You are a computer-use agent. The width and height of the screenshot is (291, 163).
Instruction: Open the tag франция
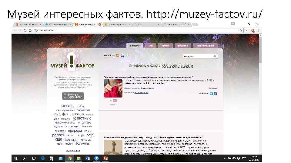[x=71, y=139]
